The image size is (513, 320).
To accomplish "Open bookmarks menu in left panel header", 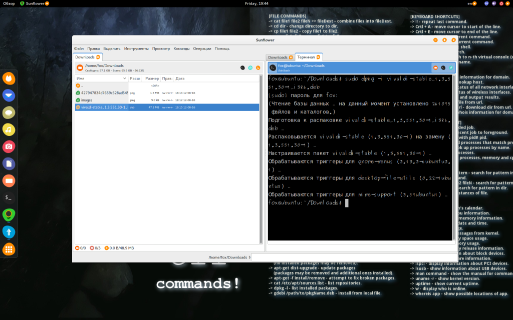I will click(x=258, y=67).
